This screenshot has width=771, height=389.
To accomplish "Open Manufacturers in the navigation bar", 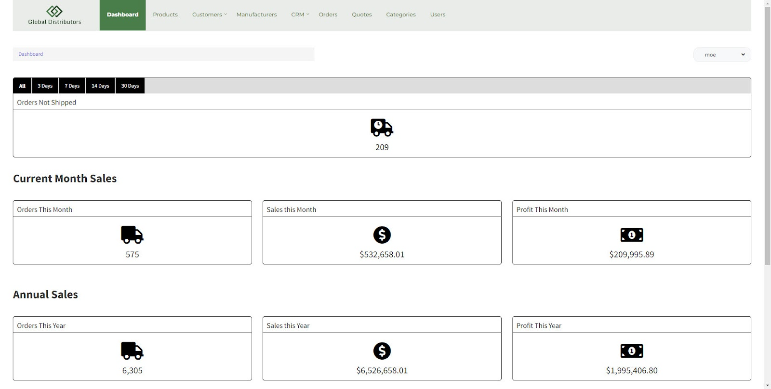I will pos(256,14).
